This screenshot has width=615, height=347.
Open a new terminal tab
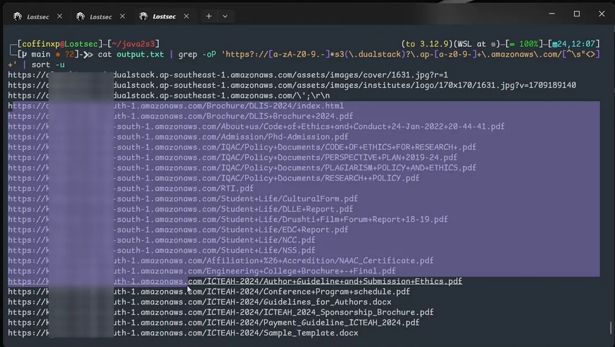pyautogui.click(x=209, y=16)
